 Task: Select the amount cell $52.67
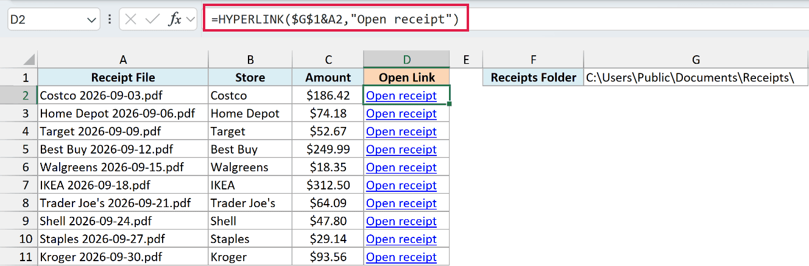coord(328,131)
